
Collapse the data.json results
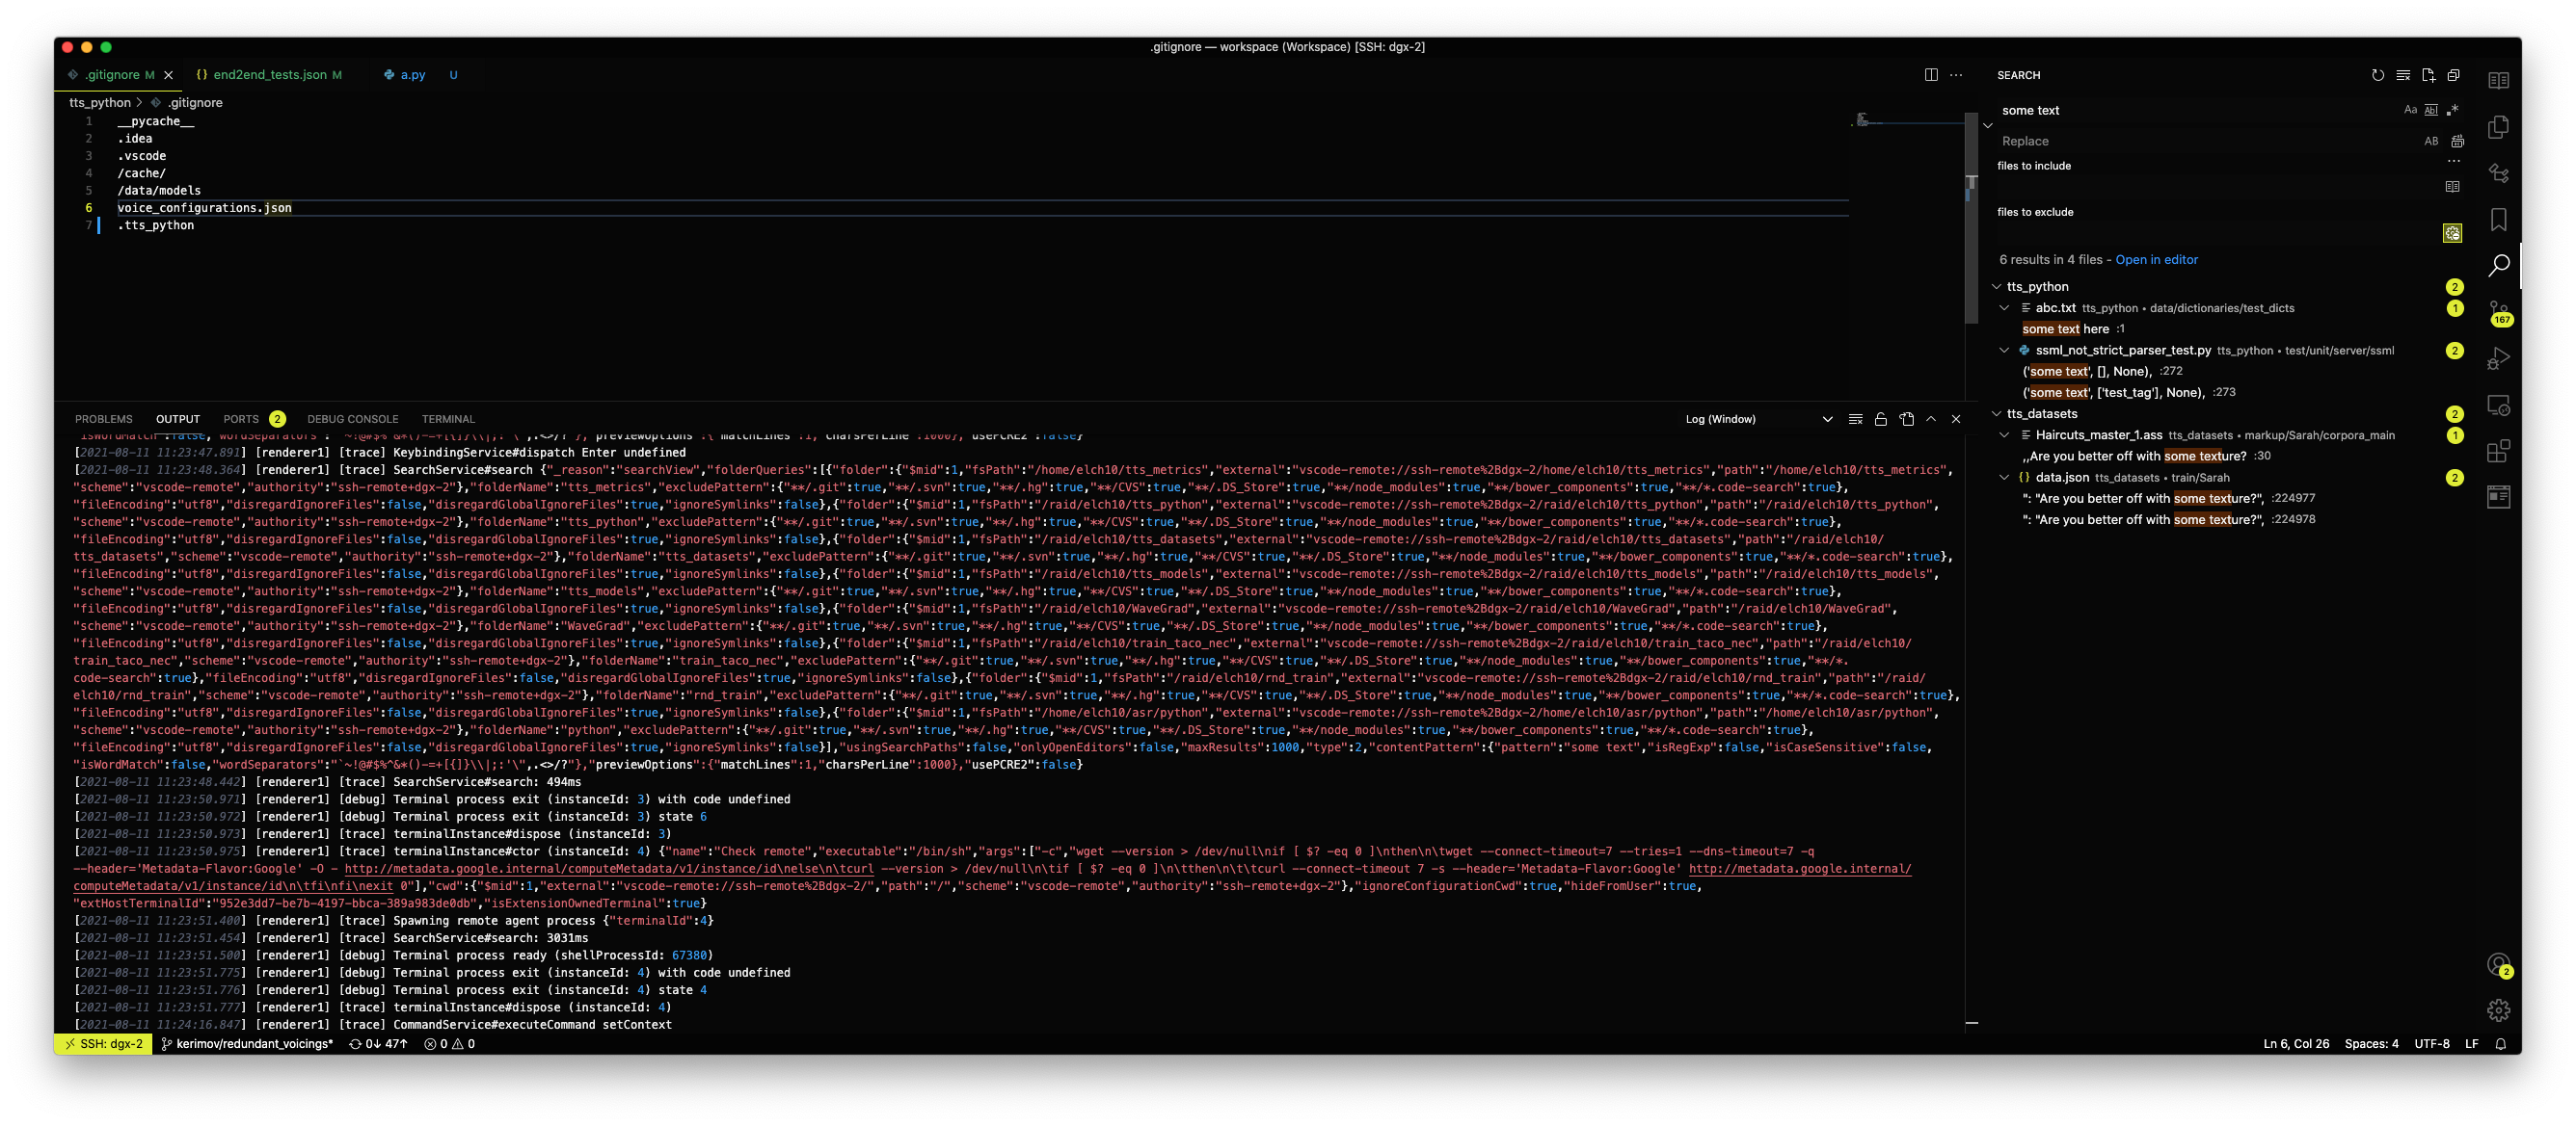pos(2004,478)
